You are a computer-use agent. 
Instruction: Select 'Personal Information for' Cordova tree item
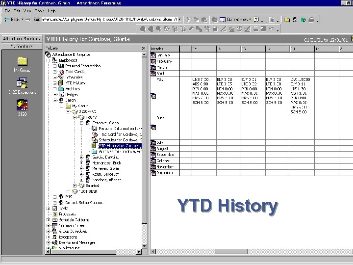point(120,129)
